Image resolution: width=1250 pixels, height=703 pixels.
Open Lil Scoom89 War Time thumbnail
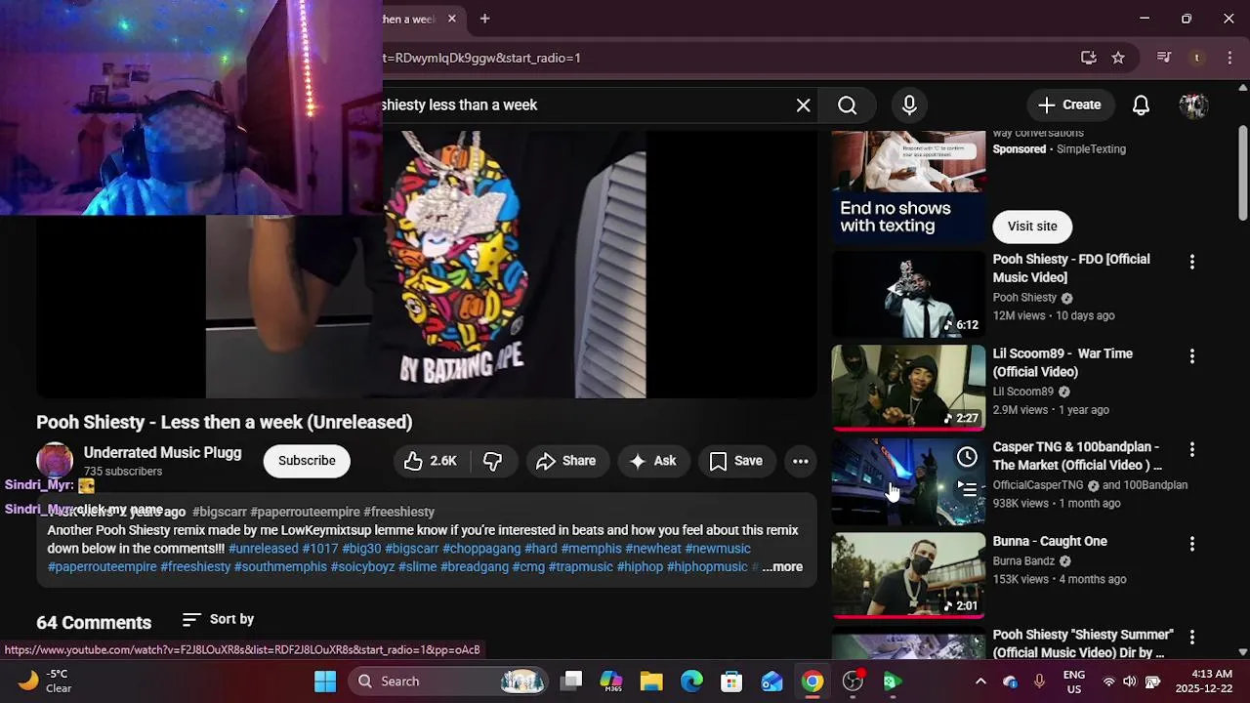point(908,388)
